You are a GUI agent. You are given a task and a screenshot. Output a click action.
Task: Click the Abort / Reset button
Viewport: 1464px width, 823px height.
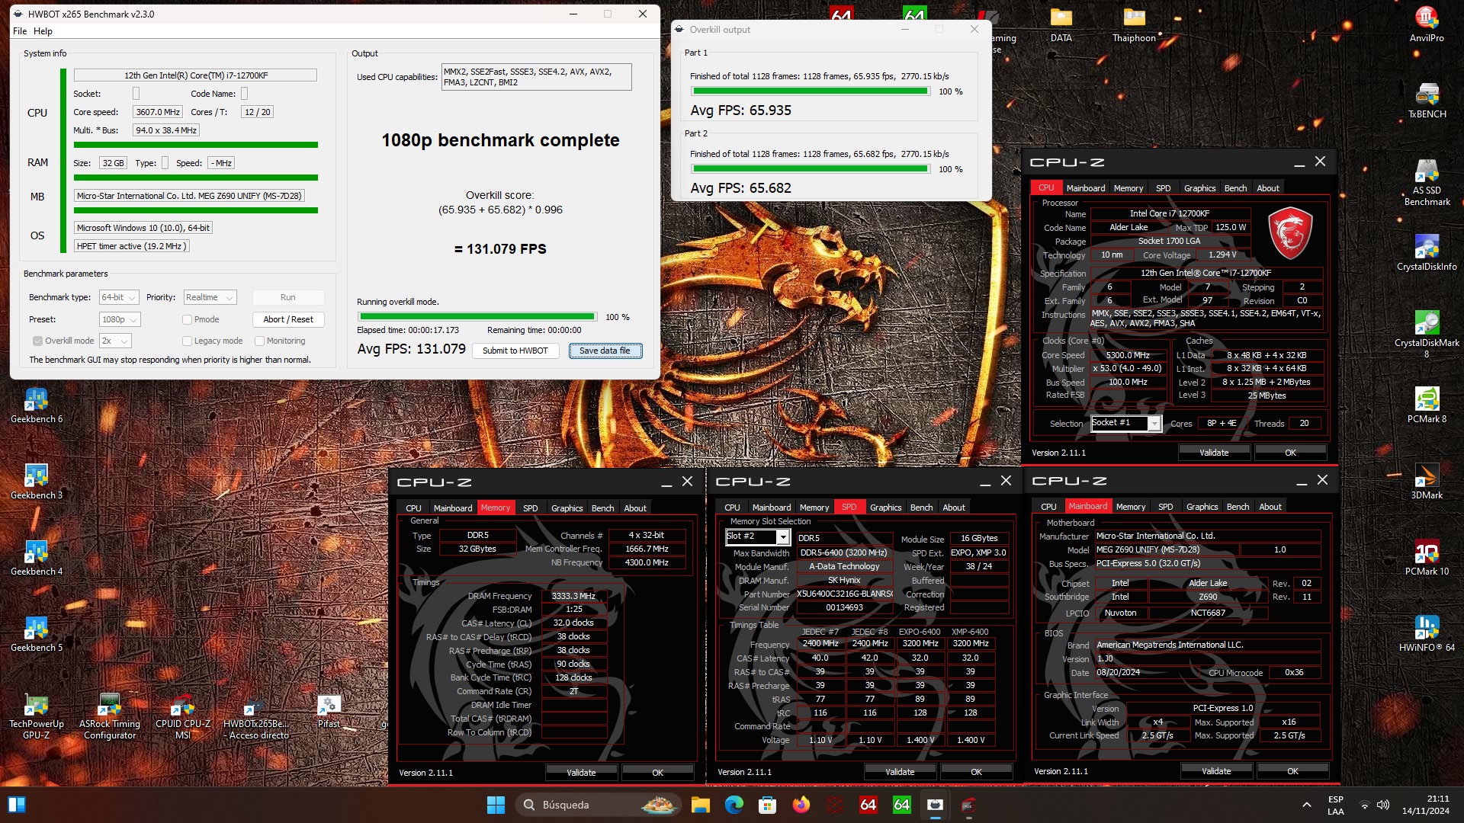pyautogui.click(x=288, y=319)
